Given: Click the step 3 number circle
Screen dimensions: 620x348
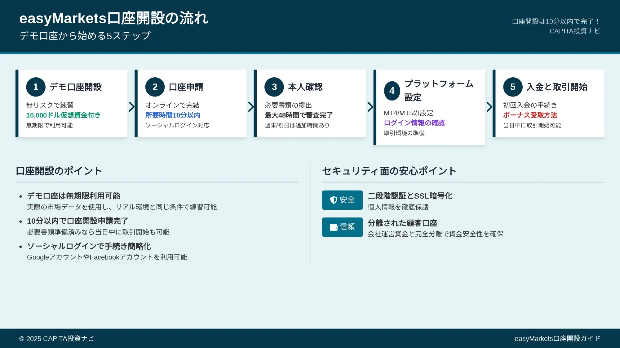Looking at the screenshot, I should pyautogui.click(x=274, y=87).
